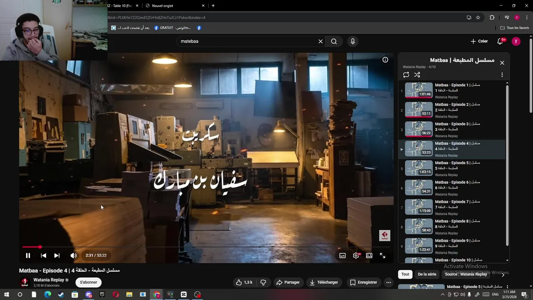Open Epic Games Launcher from the taskbar
The height and width of the screenshot is (300, 533).
point(102,295)
